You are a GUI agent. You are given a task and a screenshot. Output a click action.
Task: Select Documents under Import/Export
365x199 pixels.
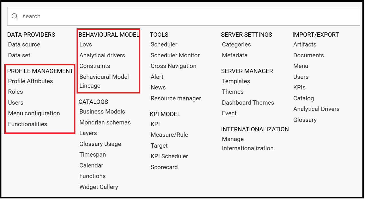click(309, 55)
